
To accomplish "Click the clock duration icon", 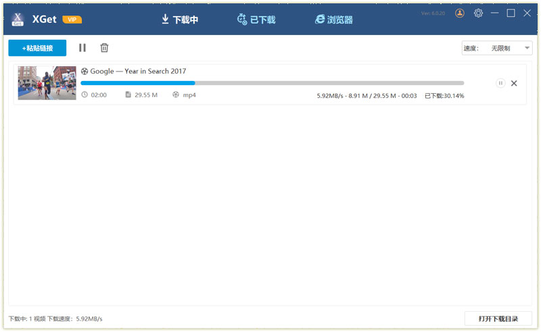I will (85, 95).
